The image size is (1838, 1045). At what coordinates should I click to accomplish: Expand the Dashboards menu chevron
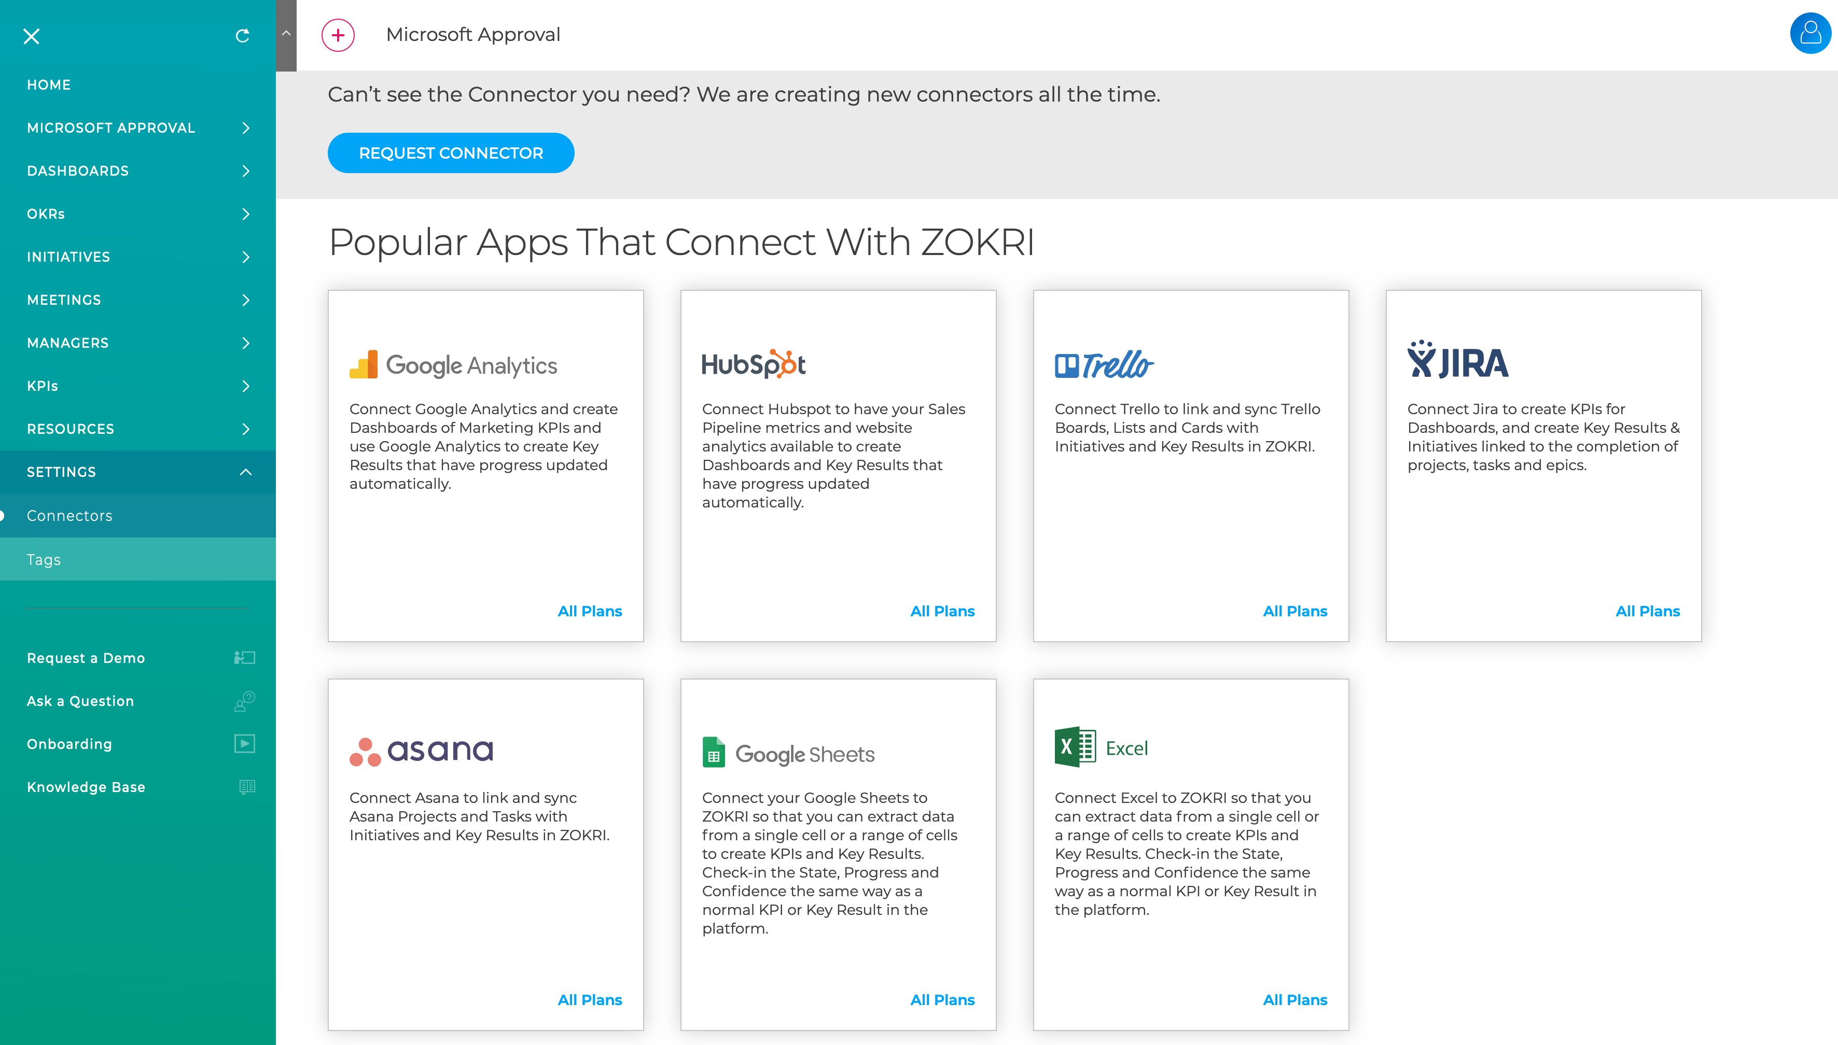click(x=245, y=171)
